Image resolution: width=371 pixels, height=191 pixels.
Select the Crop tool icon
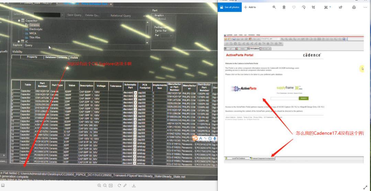314,7
